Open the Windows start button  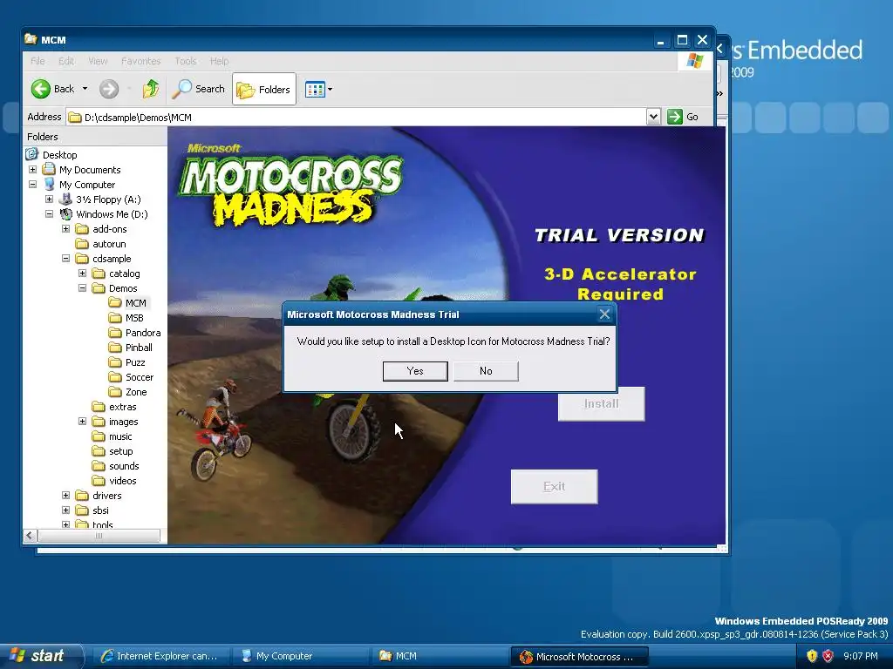tap(41, 656)
